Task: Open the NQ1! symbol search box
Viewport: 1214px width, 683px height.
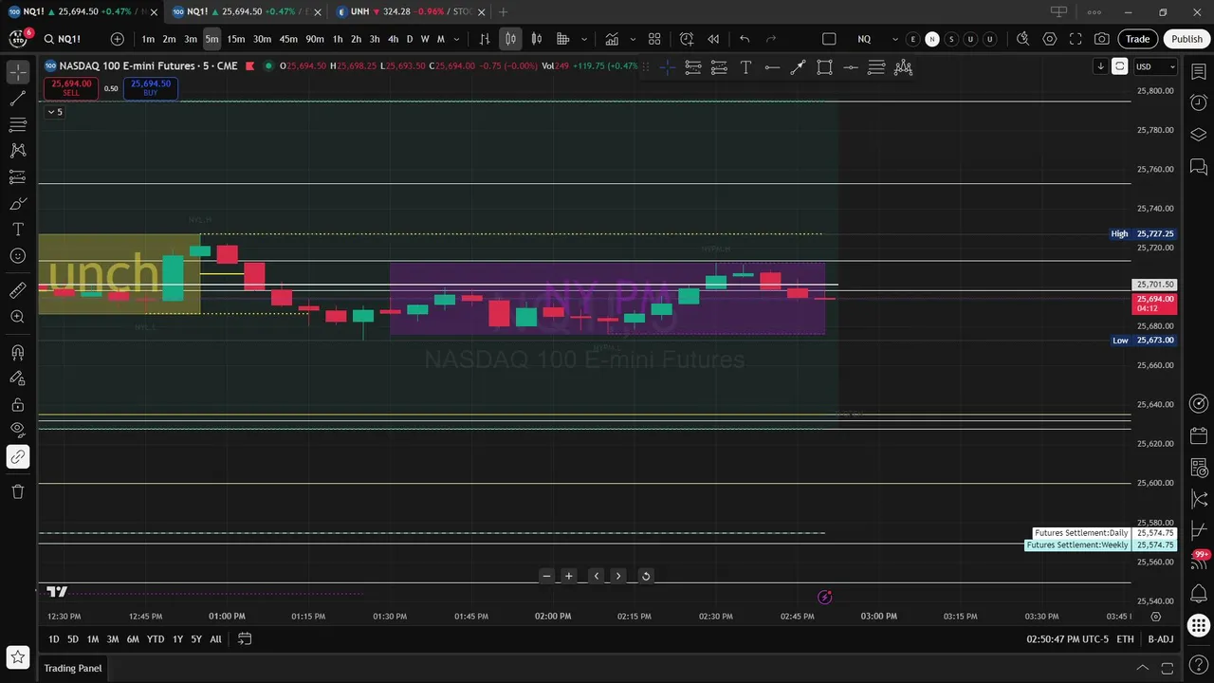Action: coord(68,39)
